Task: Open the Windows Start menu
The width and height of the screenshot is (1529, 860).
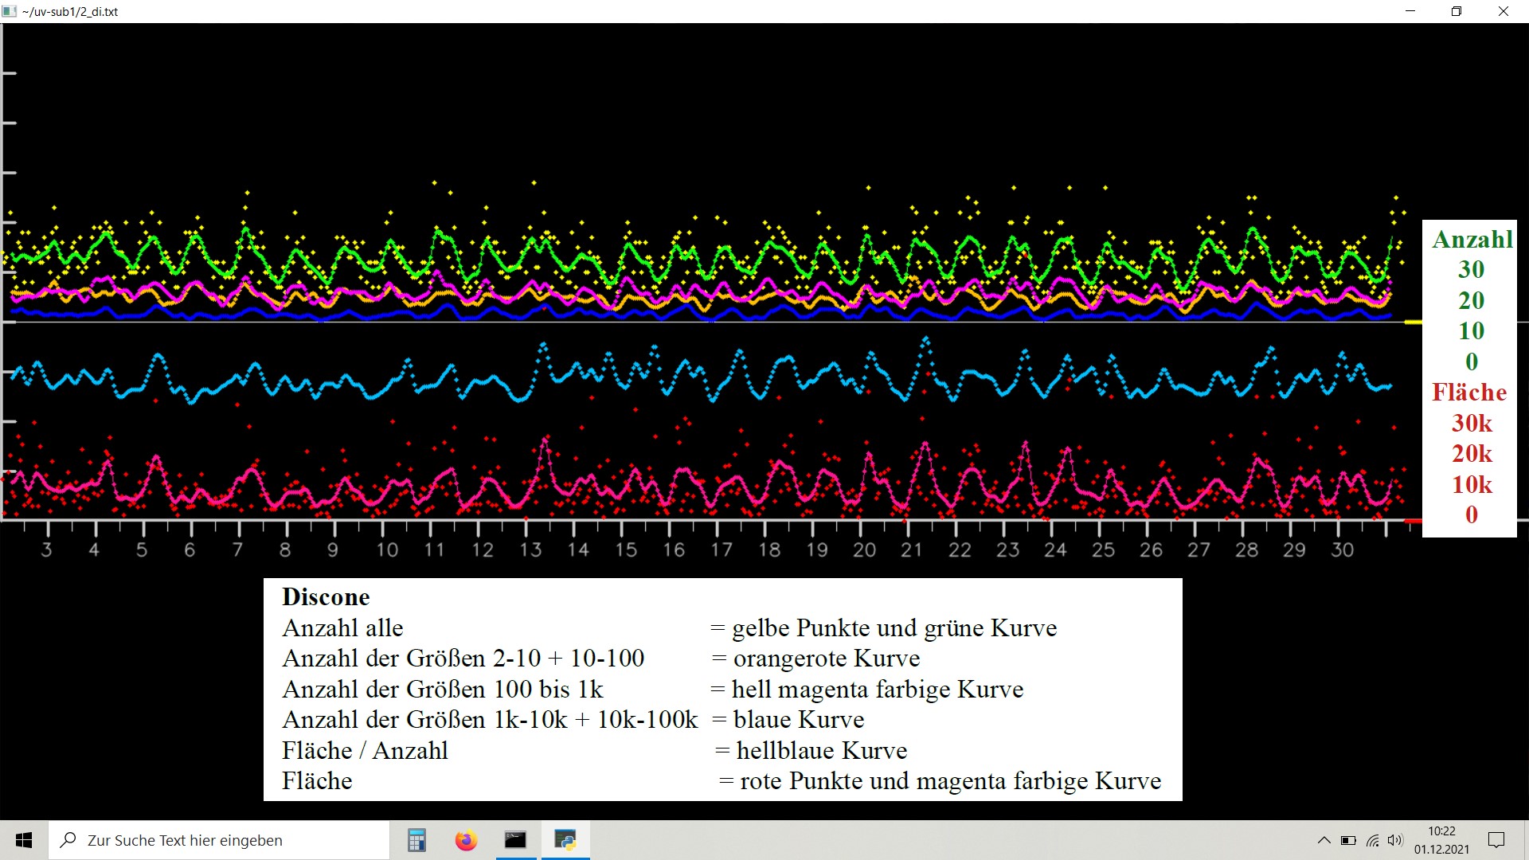Action: (x=24, y=840)
